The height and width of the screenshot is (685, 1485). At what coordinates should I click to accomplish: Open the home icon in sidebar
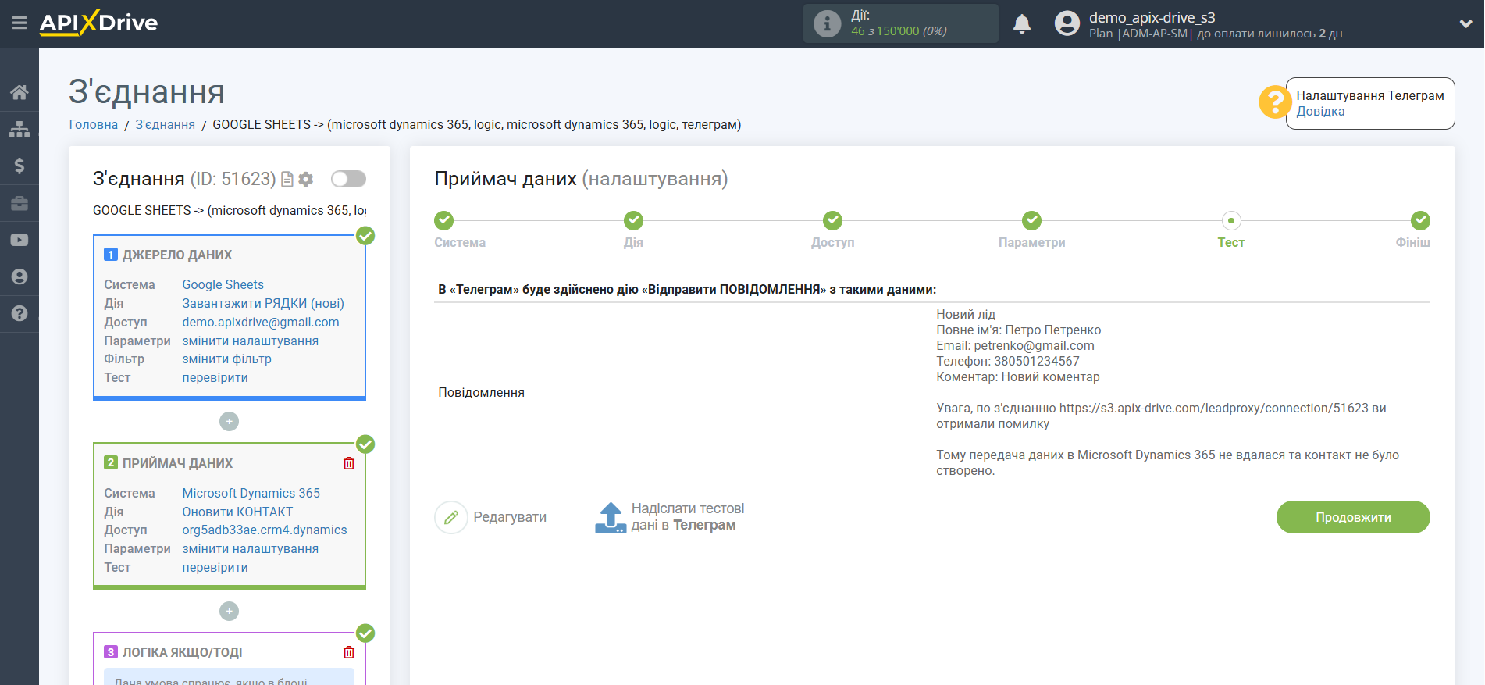click(20, 92)
